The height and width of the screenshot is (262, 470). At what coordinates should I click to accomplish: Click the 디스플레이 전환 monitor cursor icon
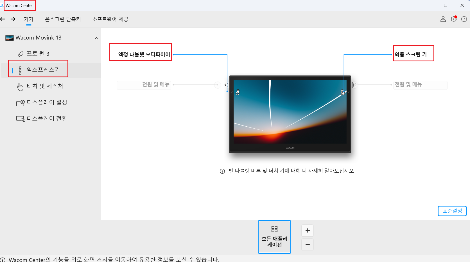20,119
